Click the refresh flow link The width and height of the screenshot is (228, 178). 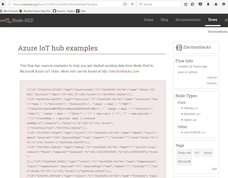pyautogui.click(x=212, y=77)
